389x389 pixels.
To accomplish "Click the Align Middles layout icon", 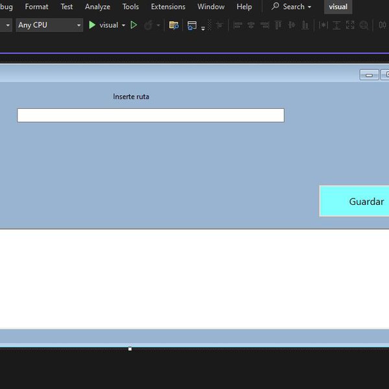I will point(291,25).
